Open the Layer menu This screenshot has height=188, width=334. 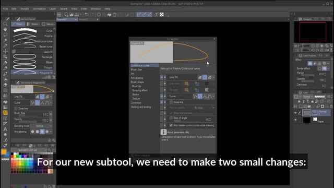[x=52, y=9]
